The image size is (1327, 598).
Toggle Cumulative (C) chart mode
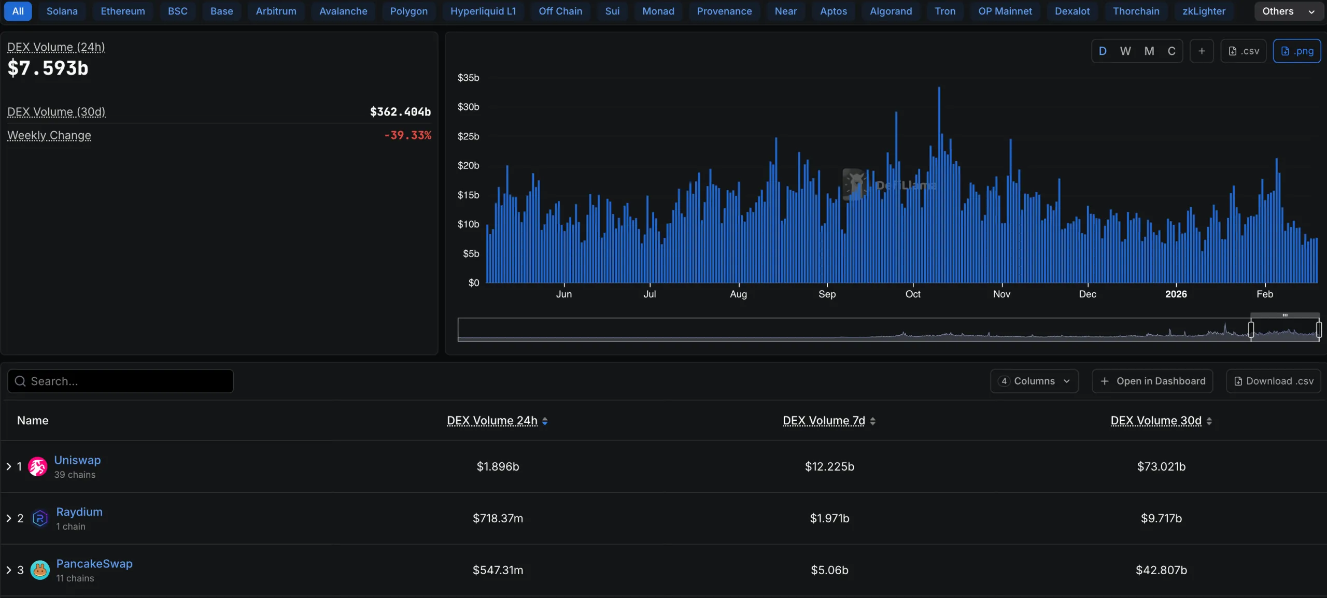(x=1171, y=51)
